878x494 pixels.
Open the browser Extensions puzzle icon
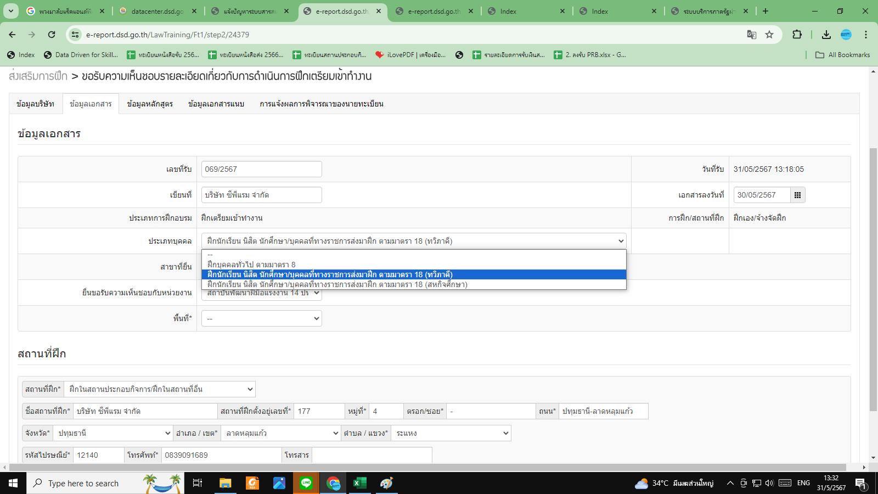tap(797, 35)
